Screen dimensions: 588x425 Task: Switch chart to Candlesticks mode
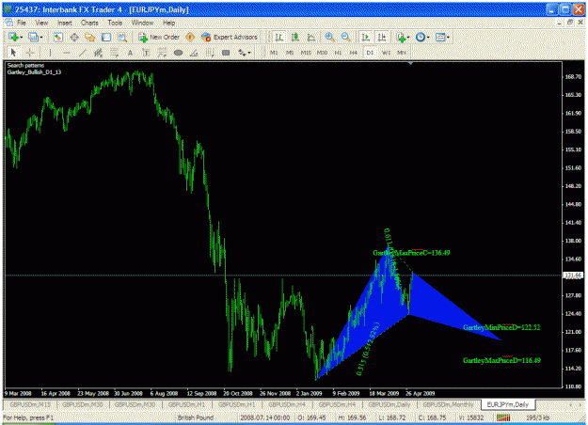tap(295, 37)
